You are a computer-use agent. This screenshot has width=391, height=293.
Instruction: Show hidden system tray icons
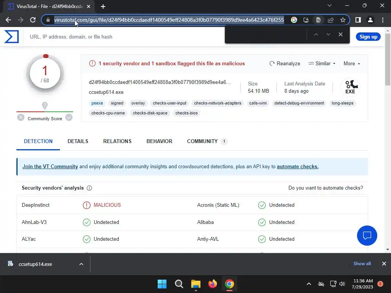[309, 284]
